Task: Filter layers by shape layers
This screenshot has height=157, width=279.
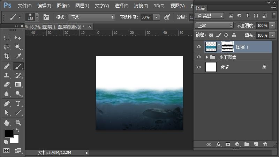Action: click(256, 16)
